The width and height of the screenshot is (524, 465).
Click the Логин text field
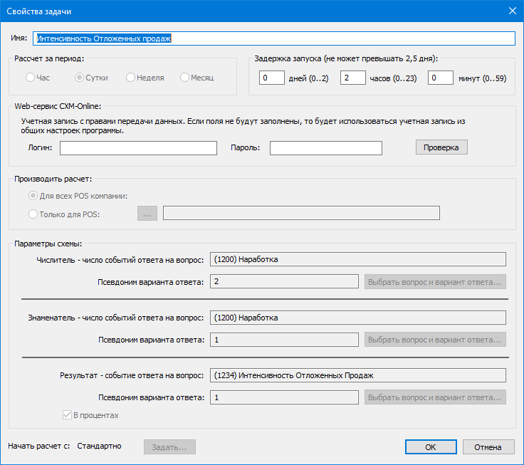pos(138,148)
